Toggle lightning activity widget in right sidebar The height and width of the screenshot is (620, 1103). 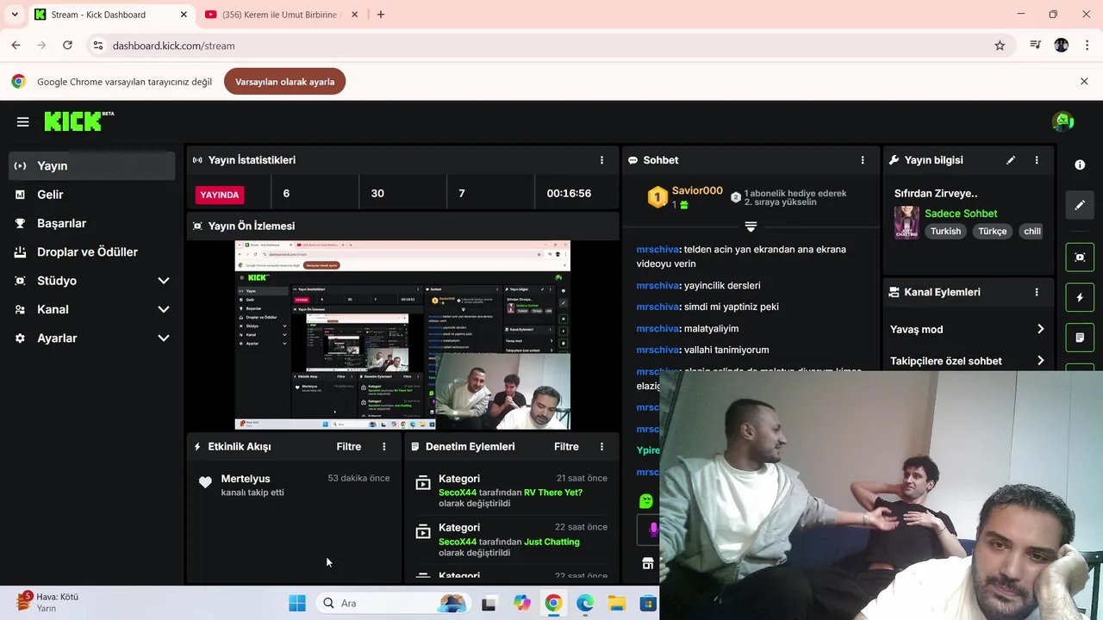pos(1080,298)
